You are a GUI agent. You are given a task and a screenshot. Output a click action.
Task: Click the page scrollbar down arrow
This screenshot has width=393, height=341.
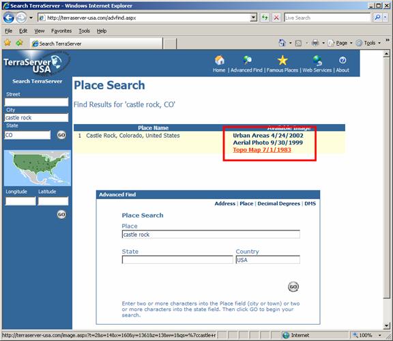[x=386, y=325]
